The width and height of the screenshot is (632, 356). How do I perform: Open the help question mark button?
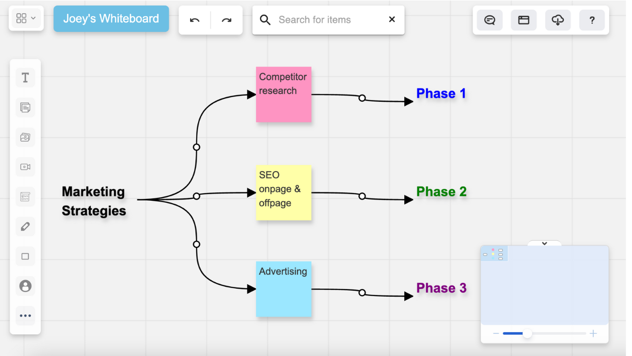click(592, 20)
